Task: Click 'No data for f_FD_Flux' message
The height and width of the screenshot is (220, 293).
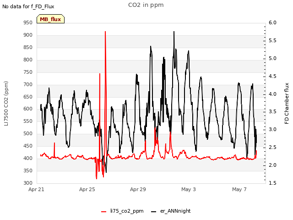Action: tap(28, 6)
